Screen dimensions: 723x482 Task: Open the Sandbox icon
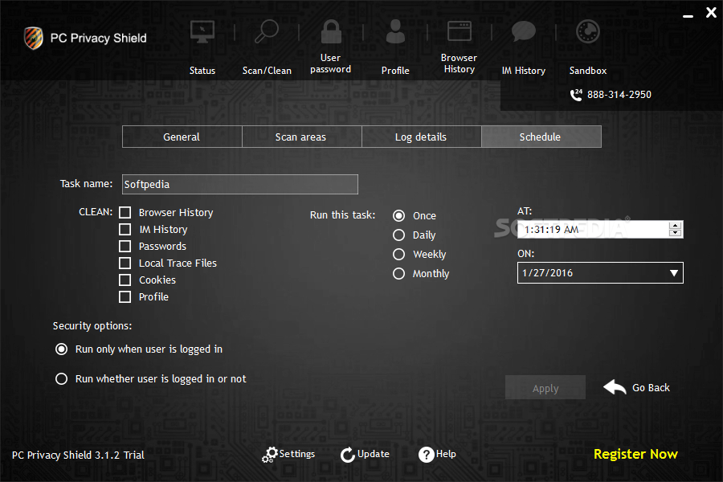(588, 32)
